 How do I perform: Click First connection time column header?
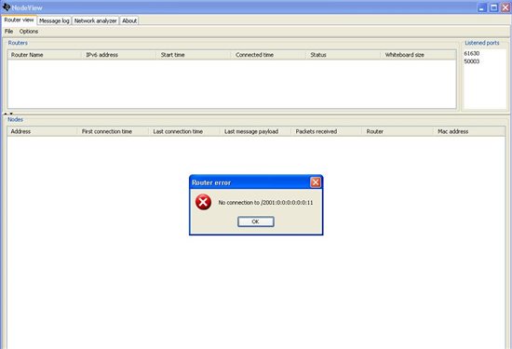pyautogui.click(x=114, y=131)
